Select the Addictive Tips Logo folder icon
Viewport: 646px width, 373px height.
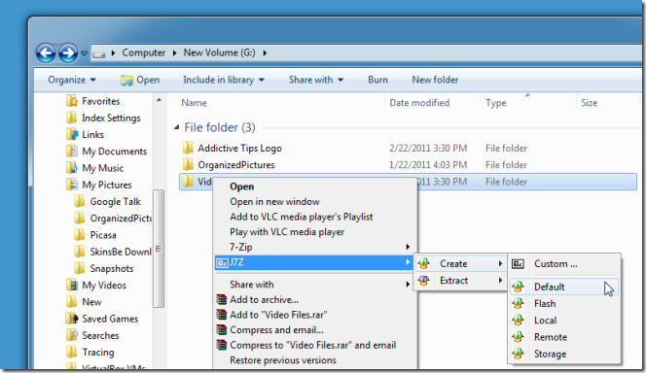(x=188, y=148)
